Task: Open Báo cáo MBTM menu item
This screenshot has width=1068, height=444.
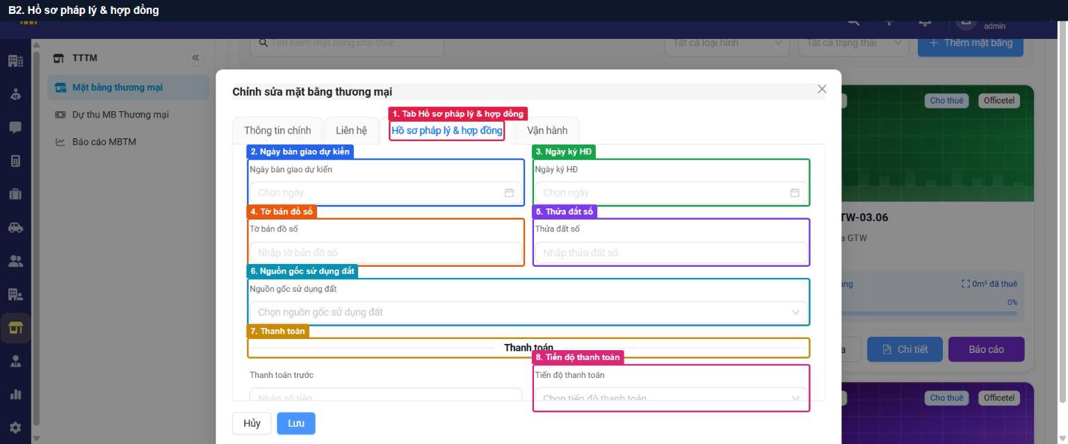Action: click(129, 142)
